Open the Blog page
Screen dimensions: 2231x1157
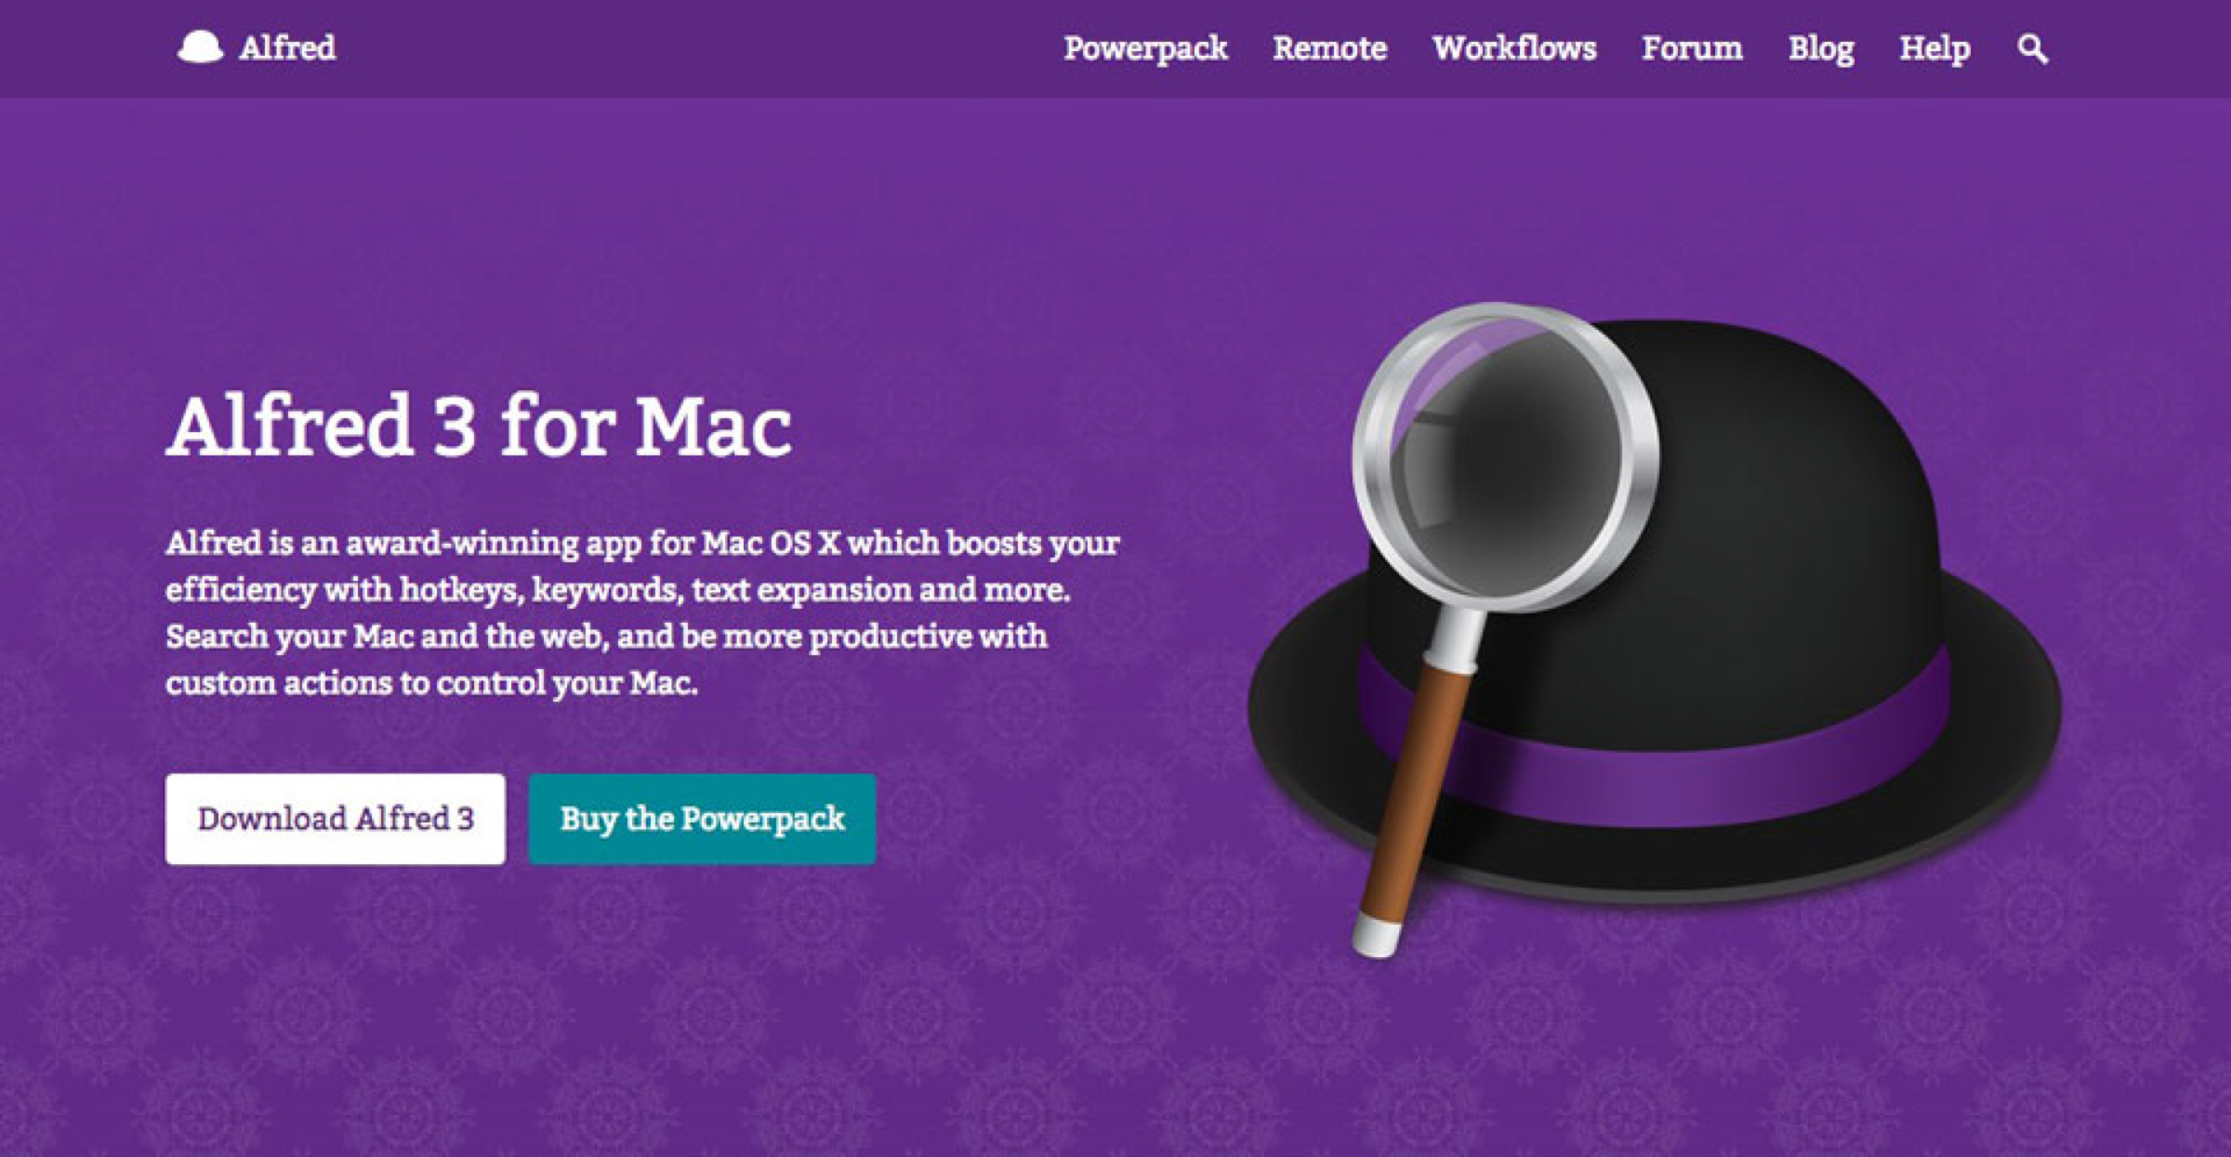(x=1821, y=48)
